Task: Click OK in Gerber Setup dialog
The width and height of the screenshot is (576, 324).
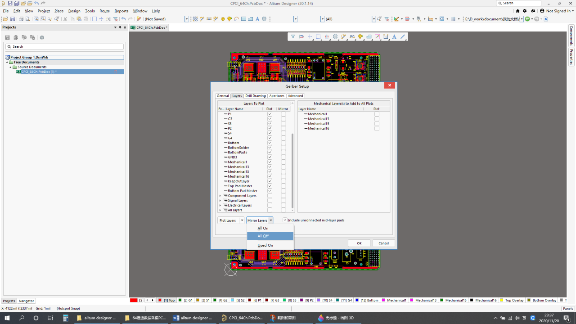Action: click(x=359, y=243)
